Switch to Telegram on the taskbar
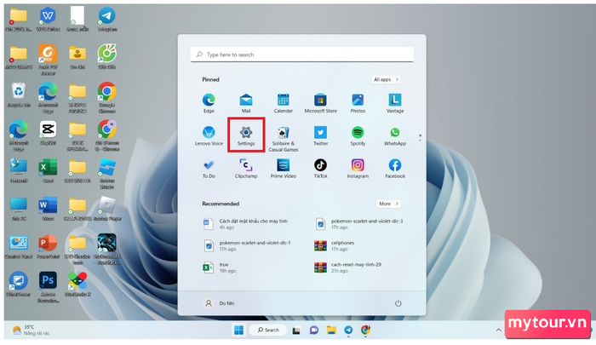This screenshot has height=345, width=596. point(348,331)
